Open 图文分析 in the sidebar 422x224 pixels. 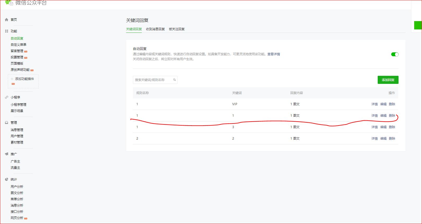point(17,193)
